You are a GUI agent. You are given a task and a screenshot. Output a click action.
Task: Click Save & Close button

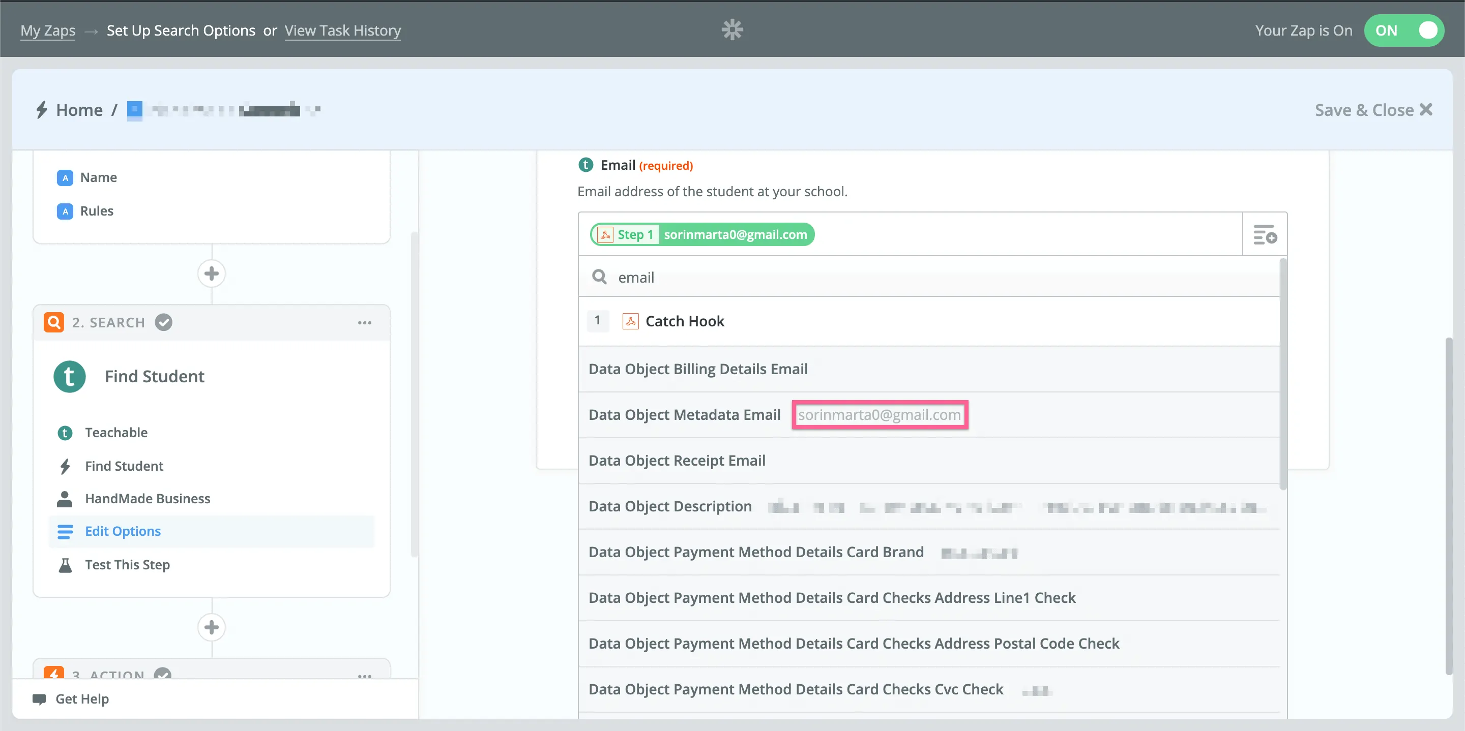click(1373, 110)
